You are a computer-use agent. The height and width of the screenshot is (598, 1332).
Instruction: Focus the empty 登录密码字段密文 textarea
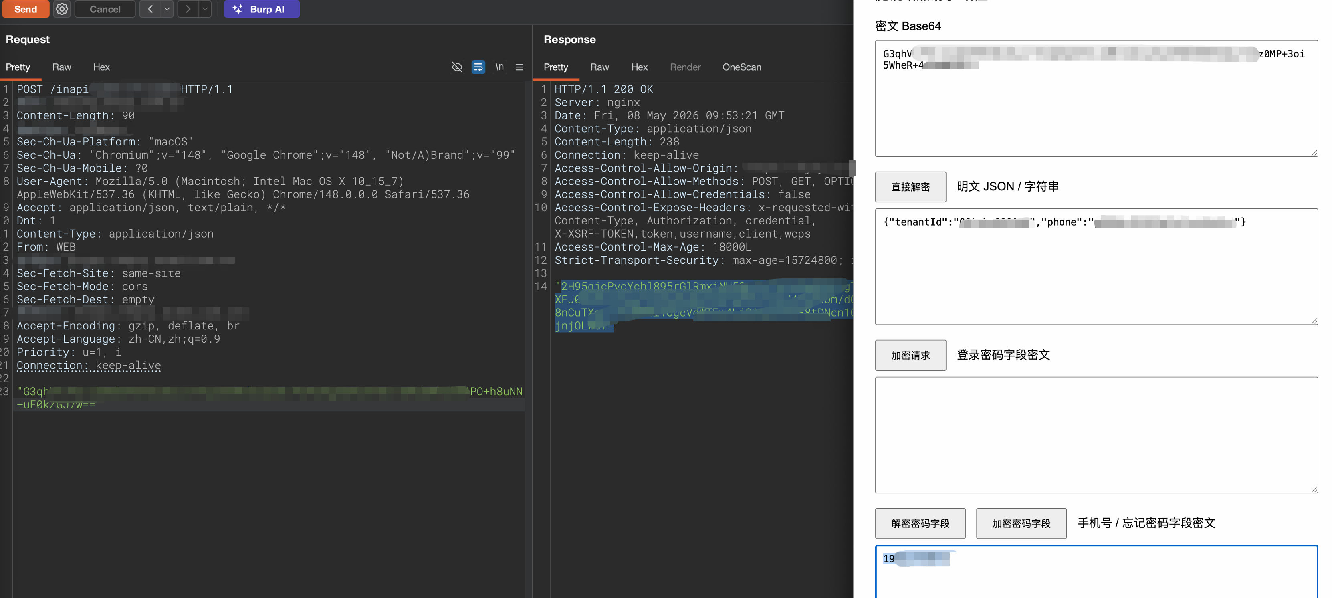point(1096,435)
